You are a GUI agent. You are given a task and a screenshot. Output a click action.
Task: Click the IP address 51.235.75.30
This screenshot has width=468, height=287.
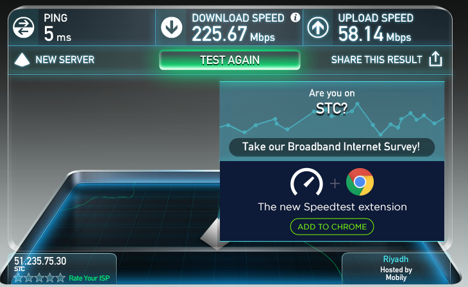[x=40, y=261]
